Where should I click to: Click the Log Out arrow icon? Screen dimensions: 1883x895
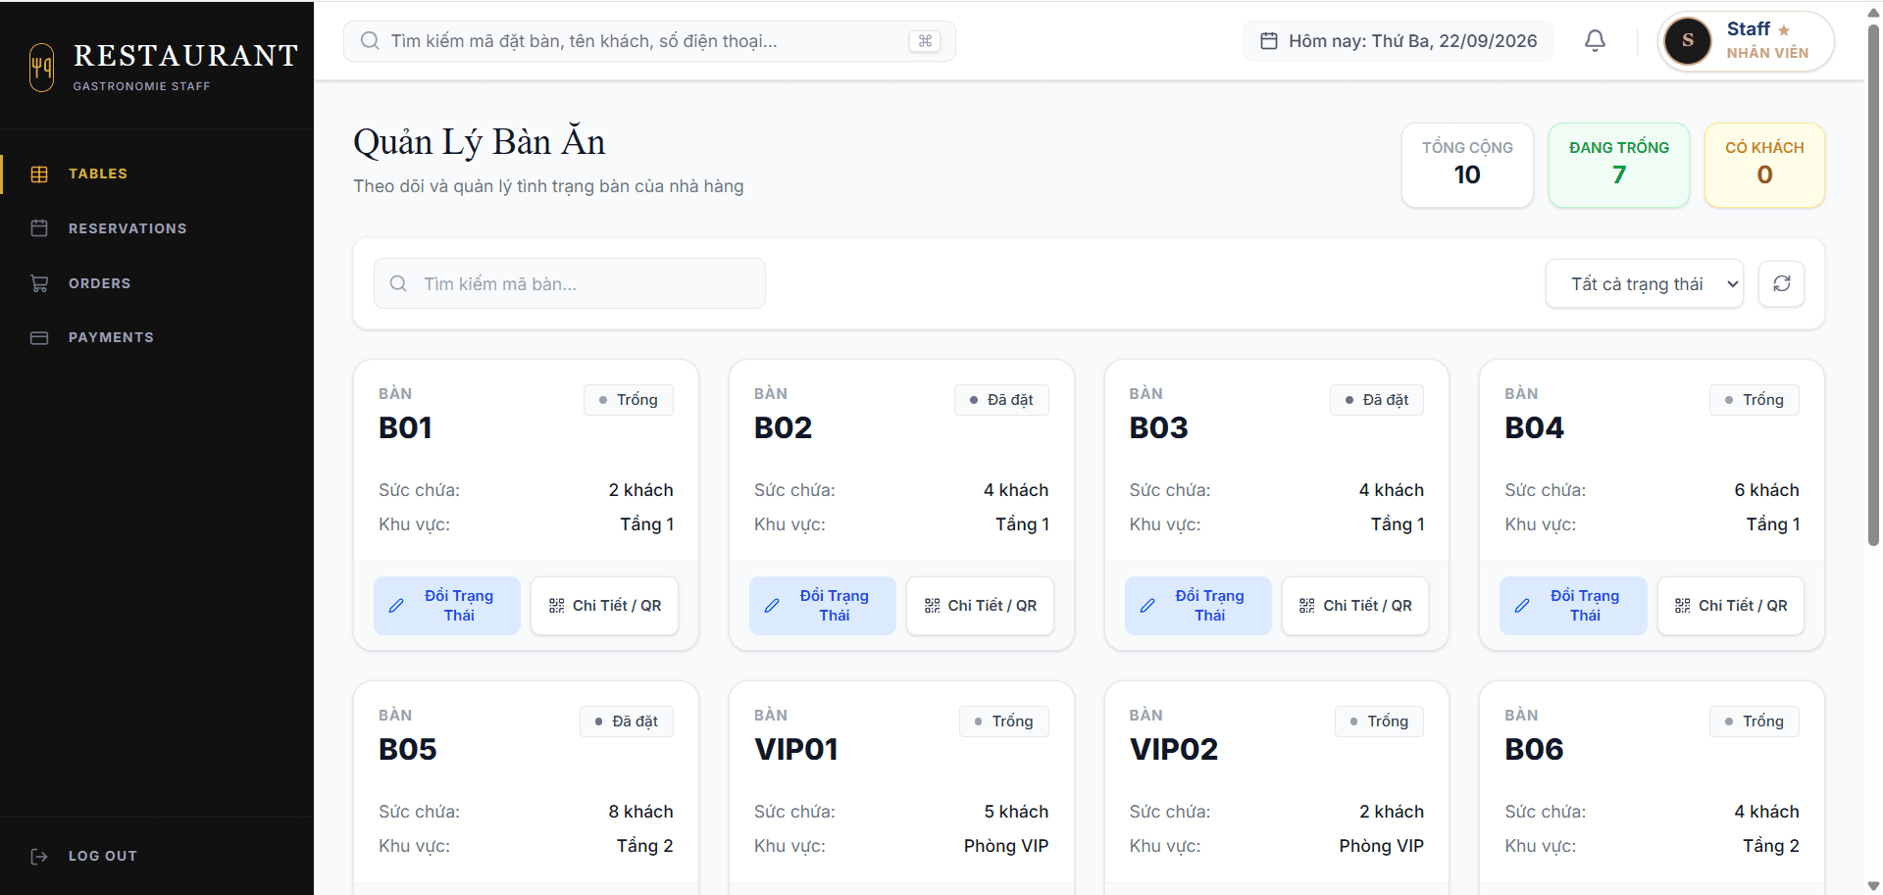pyautogui.click(x=39, y=856)
